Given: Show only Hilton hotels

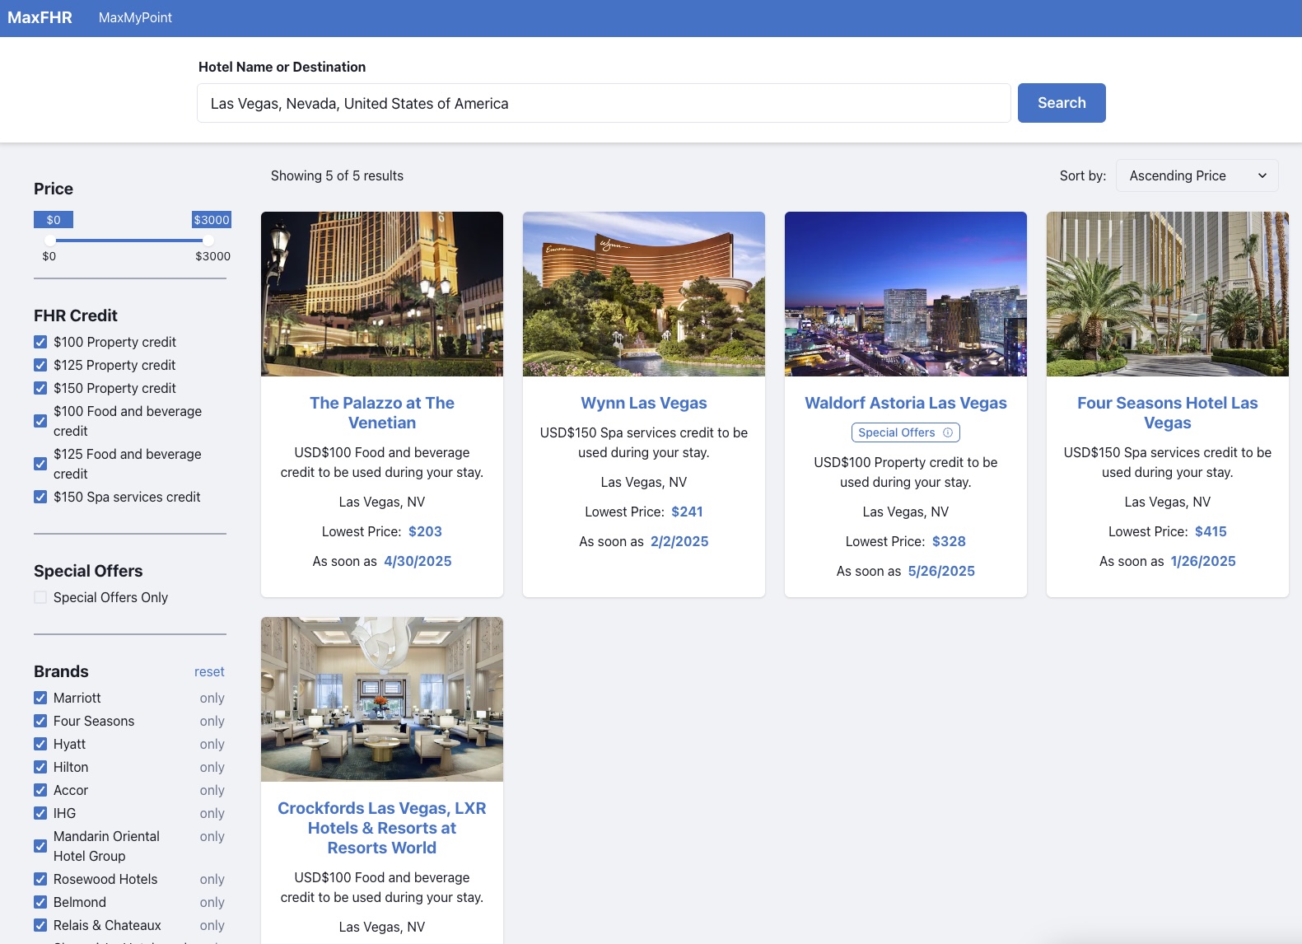Looking at the screenshot, I should tap(212, 767).
